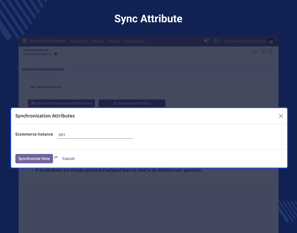The height and width of the screenshot is (233, 297).
Task: Click the user avatar in navbar
Action: coord(271,41)
